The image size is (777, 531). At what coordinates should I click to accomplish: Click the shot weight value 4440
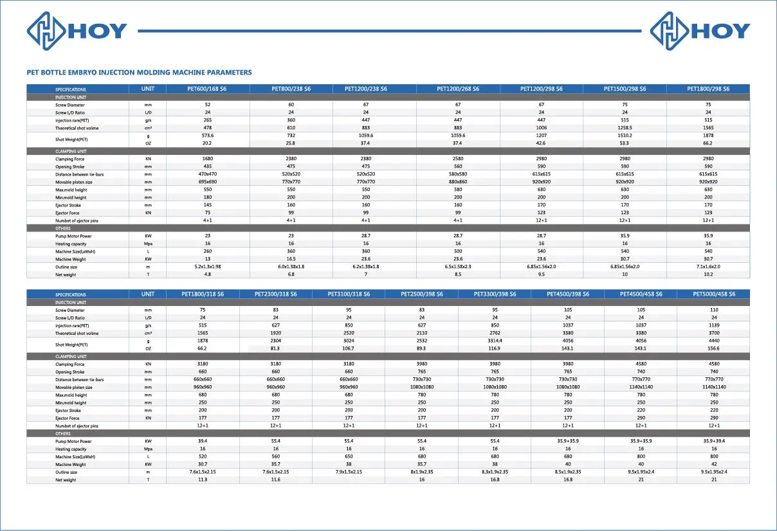coord(714,341)
